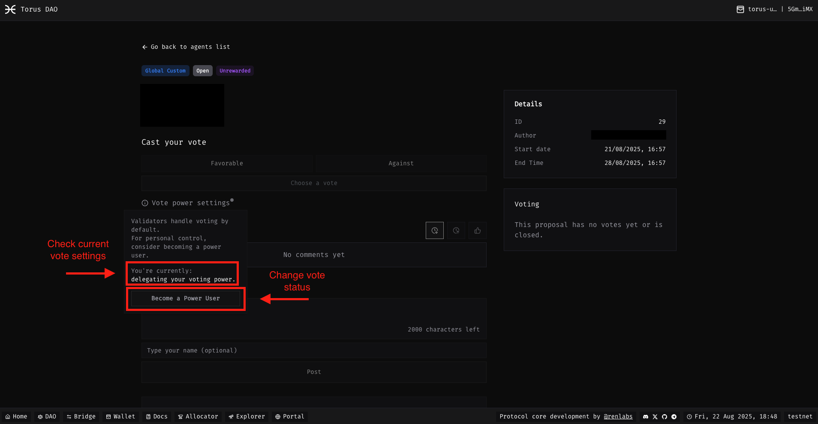Click the Become a Power User button

click(x=185, y=299)
